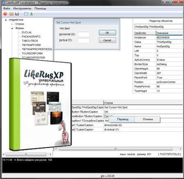Collapse the Формы tree node
The width and height of the screenshot is (184, 179).
click(x=12, y=28)
